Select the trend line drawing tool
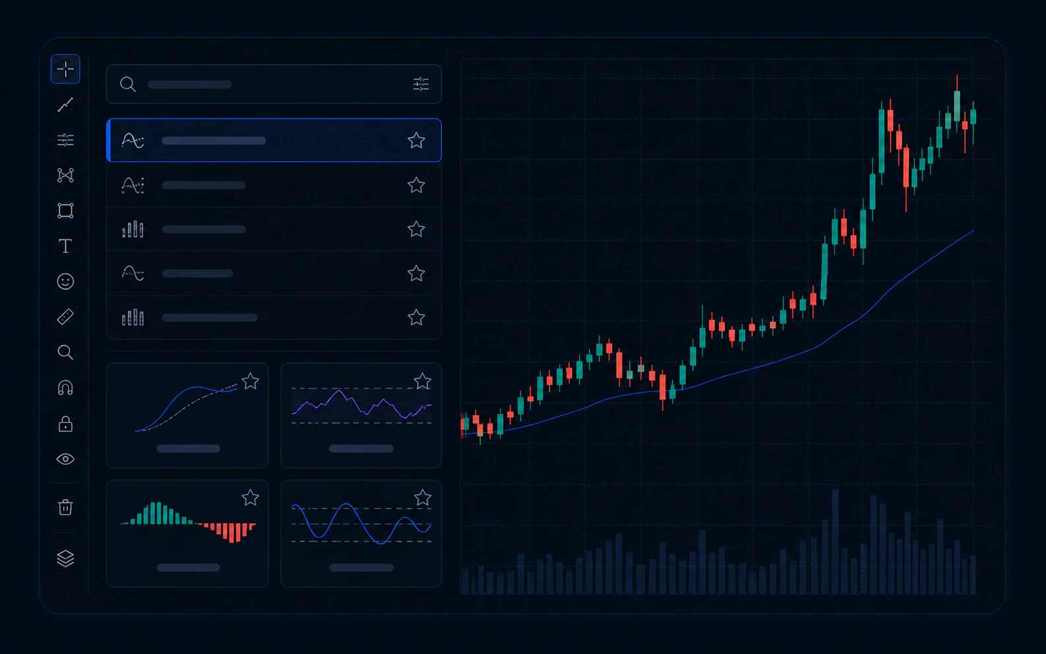Screen dimensions: 1046x654 65,105
